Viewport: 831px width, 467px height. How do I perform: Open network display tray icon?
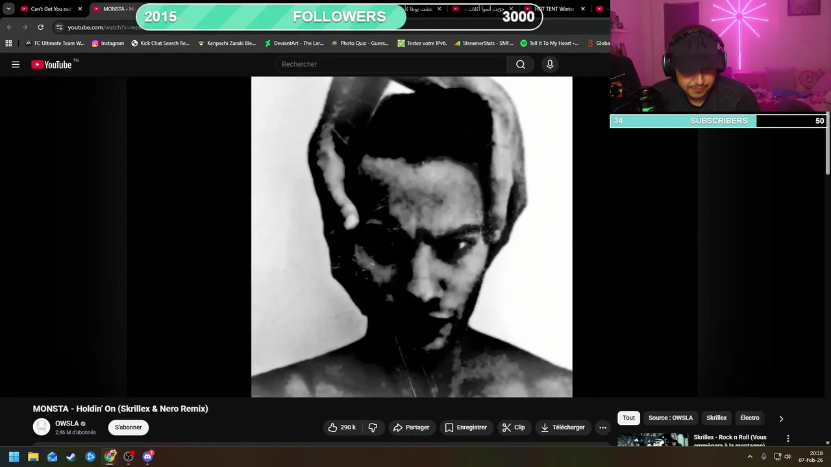click(x=777, y=457)
